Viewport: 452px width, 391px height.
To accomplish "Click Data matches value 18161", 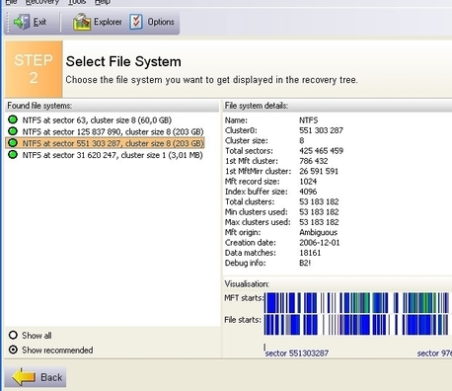I will click(x=310, y=253).
